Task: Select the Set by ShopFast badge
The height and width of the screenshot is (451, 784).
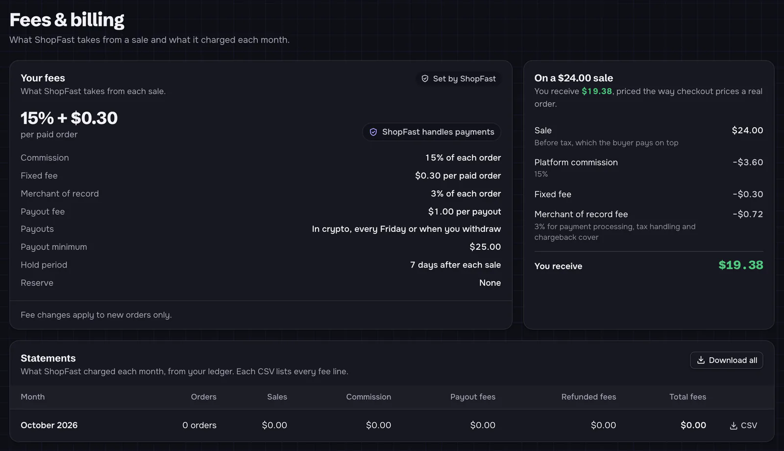Action: (x=459, y=79)
